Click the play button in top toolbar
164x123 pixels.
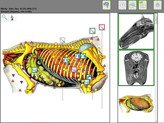[x=122, y=5]
